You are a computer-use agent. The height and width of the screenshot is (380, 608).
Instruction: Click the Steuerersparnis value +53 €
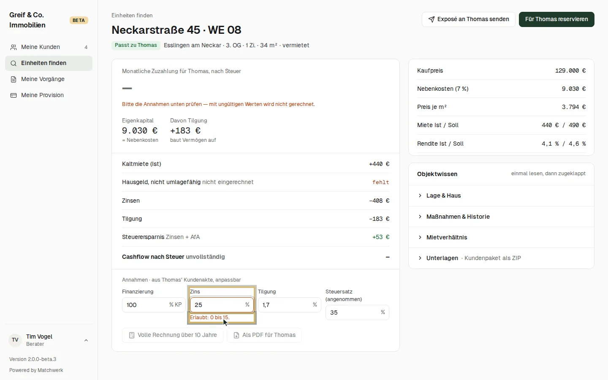381,237
